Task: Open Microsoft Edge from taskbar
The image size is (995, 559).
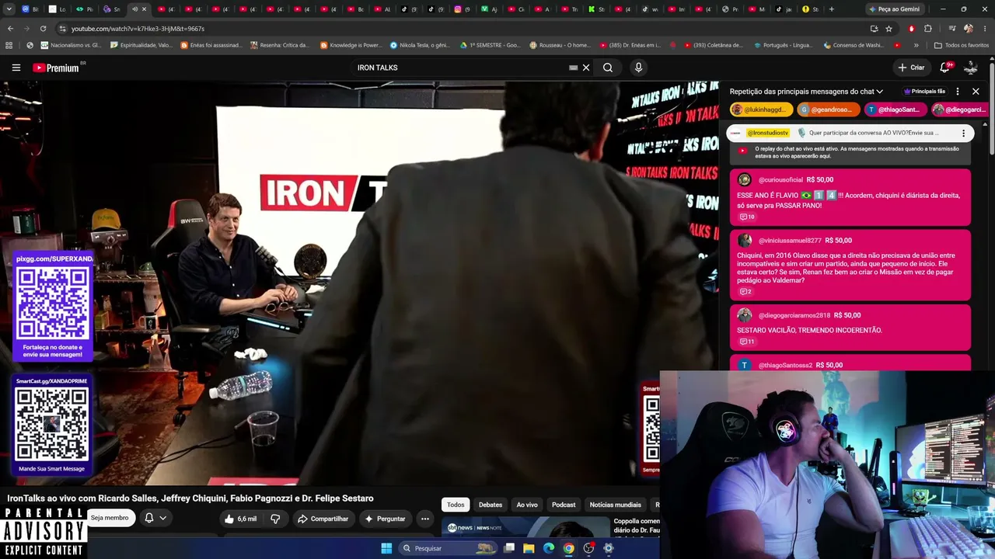Action: (549, 548)
